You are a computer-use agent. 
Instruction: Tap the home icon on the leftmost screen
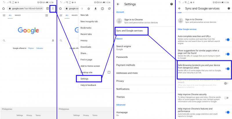pos(3,9)
